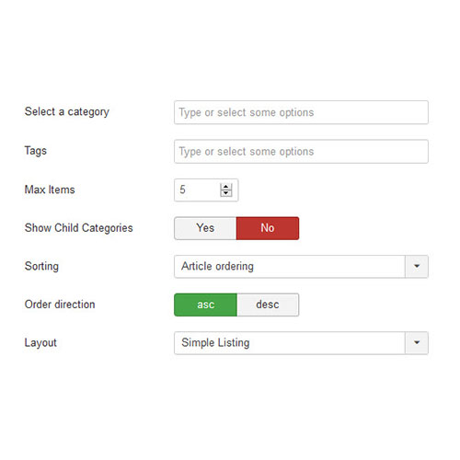Image resolution: width=460 pixels, height=460 pixels.
Task: Open the Sorting dropdown arrow
Action: click(x=417, y=266)
